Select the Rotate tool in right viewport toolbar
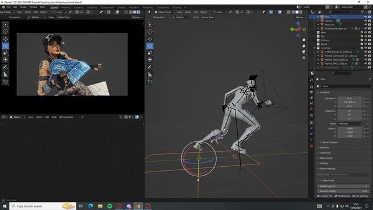Screen dimensions: 373x210 tap(150, 45)
